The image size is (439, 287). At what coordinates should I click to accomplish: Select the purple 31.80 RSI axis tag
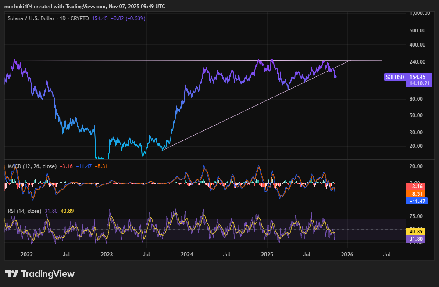(416, 239)
